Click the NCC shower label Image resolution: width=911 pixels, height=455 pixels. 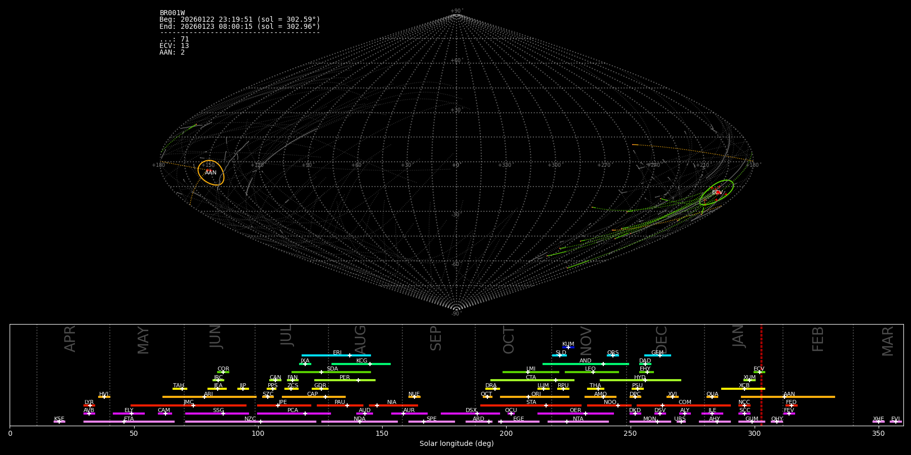[744, 402]
